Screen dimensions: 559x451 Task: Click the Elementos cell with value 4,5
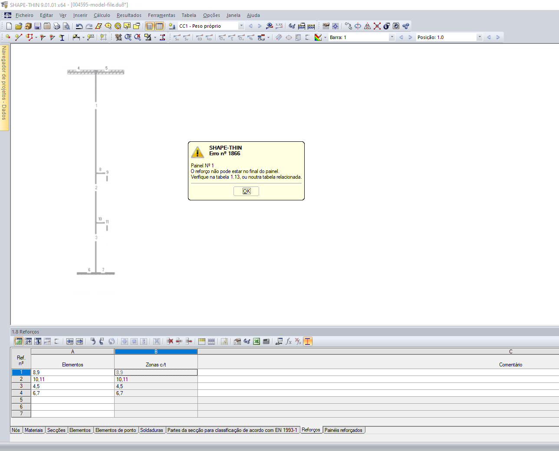(72, 386)
